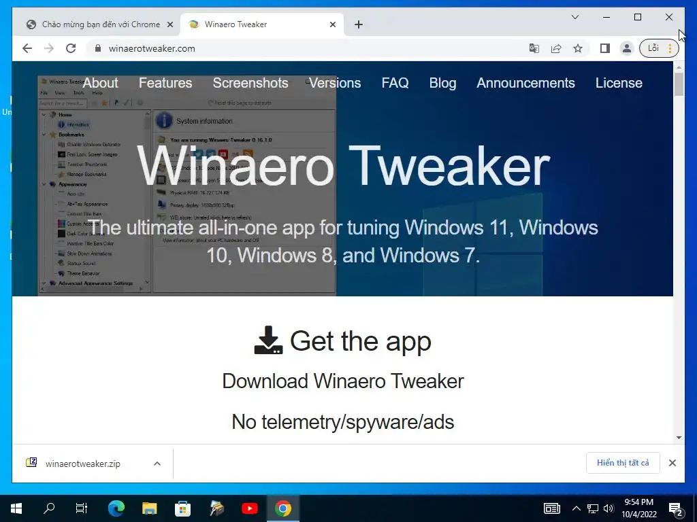This screenshot has width=697, height=522.
Task: Open the downloaded winaerotweaker.zip file
Action: click(x=82, y=464)
